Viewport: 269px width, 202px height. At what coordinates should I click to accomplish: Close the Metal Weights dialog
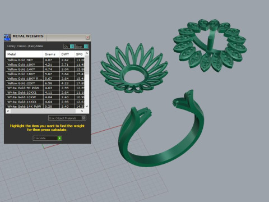coord(87,38)
